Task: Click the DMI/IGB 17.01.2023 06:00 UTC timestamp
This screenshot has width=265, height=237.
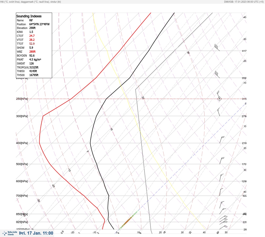Action: point(244,2)
